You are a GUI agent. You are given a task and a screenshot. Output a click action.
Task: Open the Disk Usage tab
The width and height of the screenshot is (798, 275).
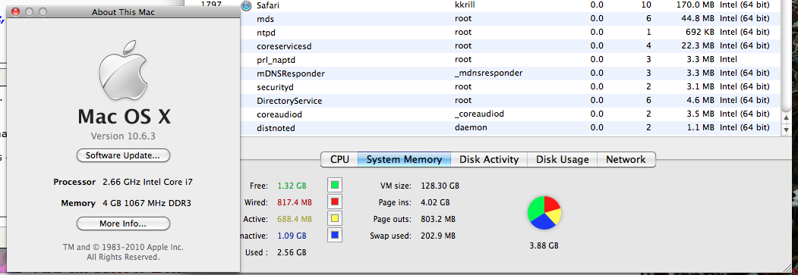pyautogui.click(x=562, y=159)
